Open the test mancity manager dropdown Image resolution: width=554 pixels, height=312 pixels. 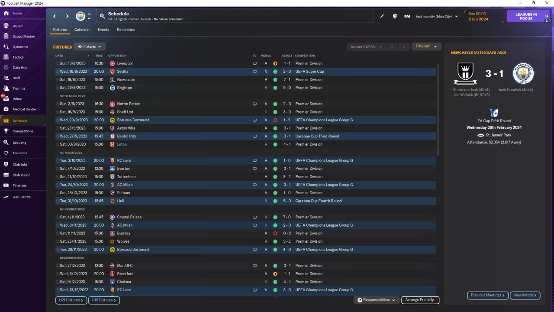(437, 16)
